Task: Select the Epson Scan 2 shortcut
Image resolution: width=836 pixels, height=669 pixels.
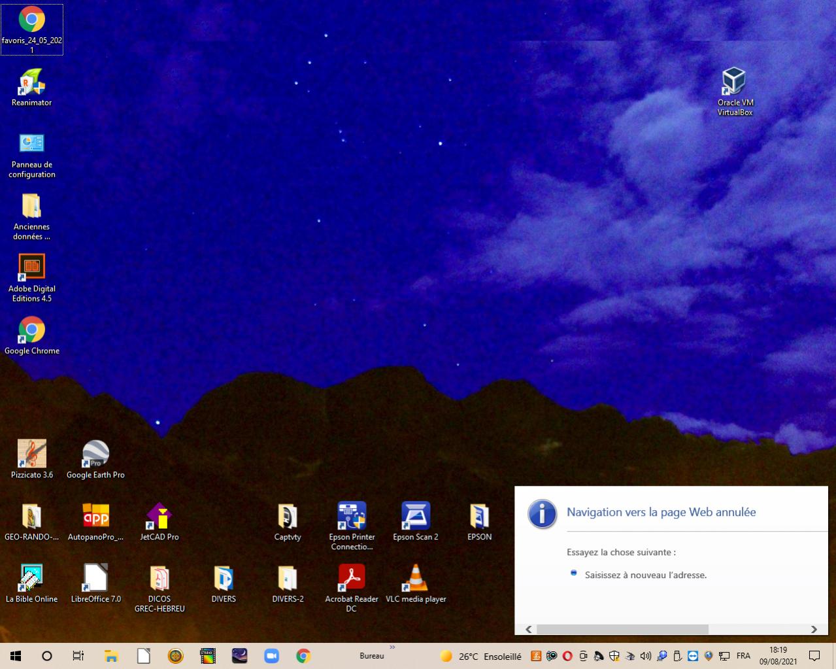Action: coord(416,522)
